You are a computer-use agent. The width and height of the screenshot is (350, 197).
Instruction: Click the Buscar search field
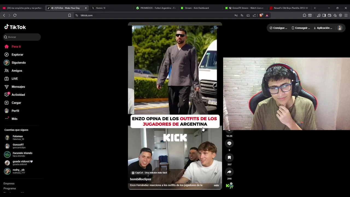pyautogui.click(x=22, y=37)
